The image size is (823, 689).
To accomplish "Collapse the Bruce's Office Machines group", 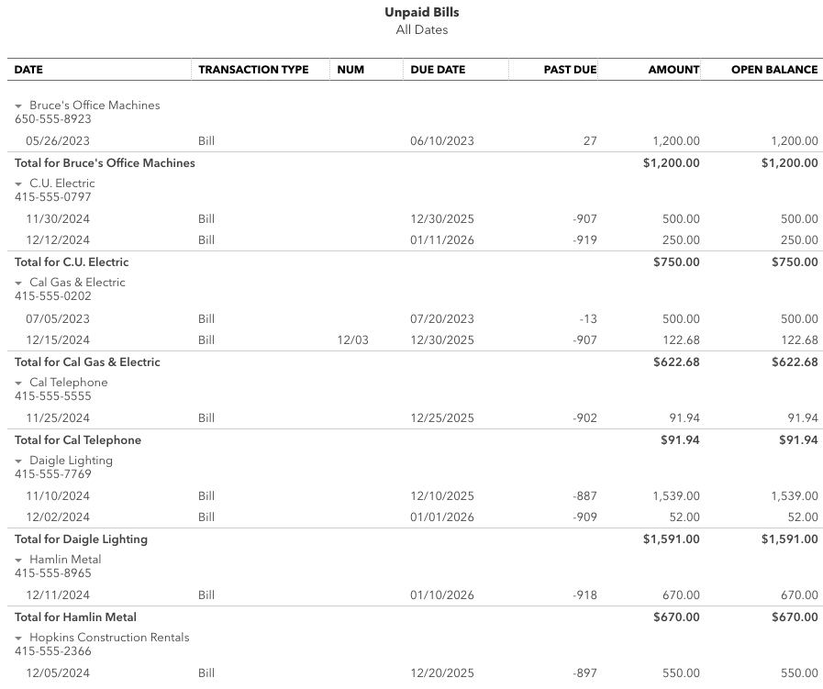I will [18, 106].
